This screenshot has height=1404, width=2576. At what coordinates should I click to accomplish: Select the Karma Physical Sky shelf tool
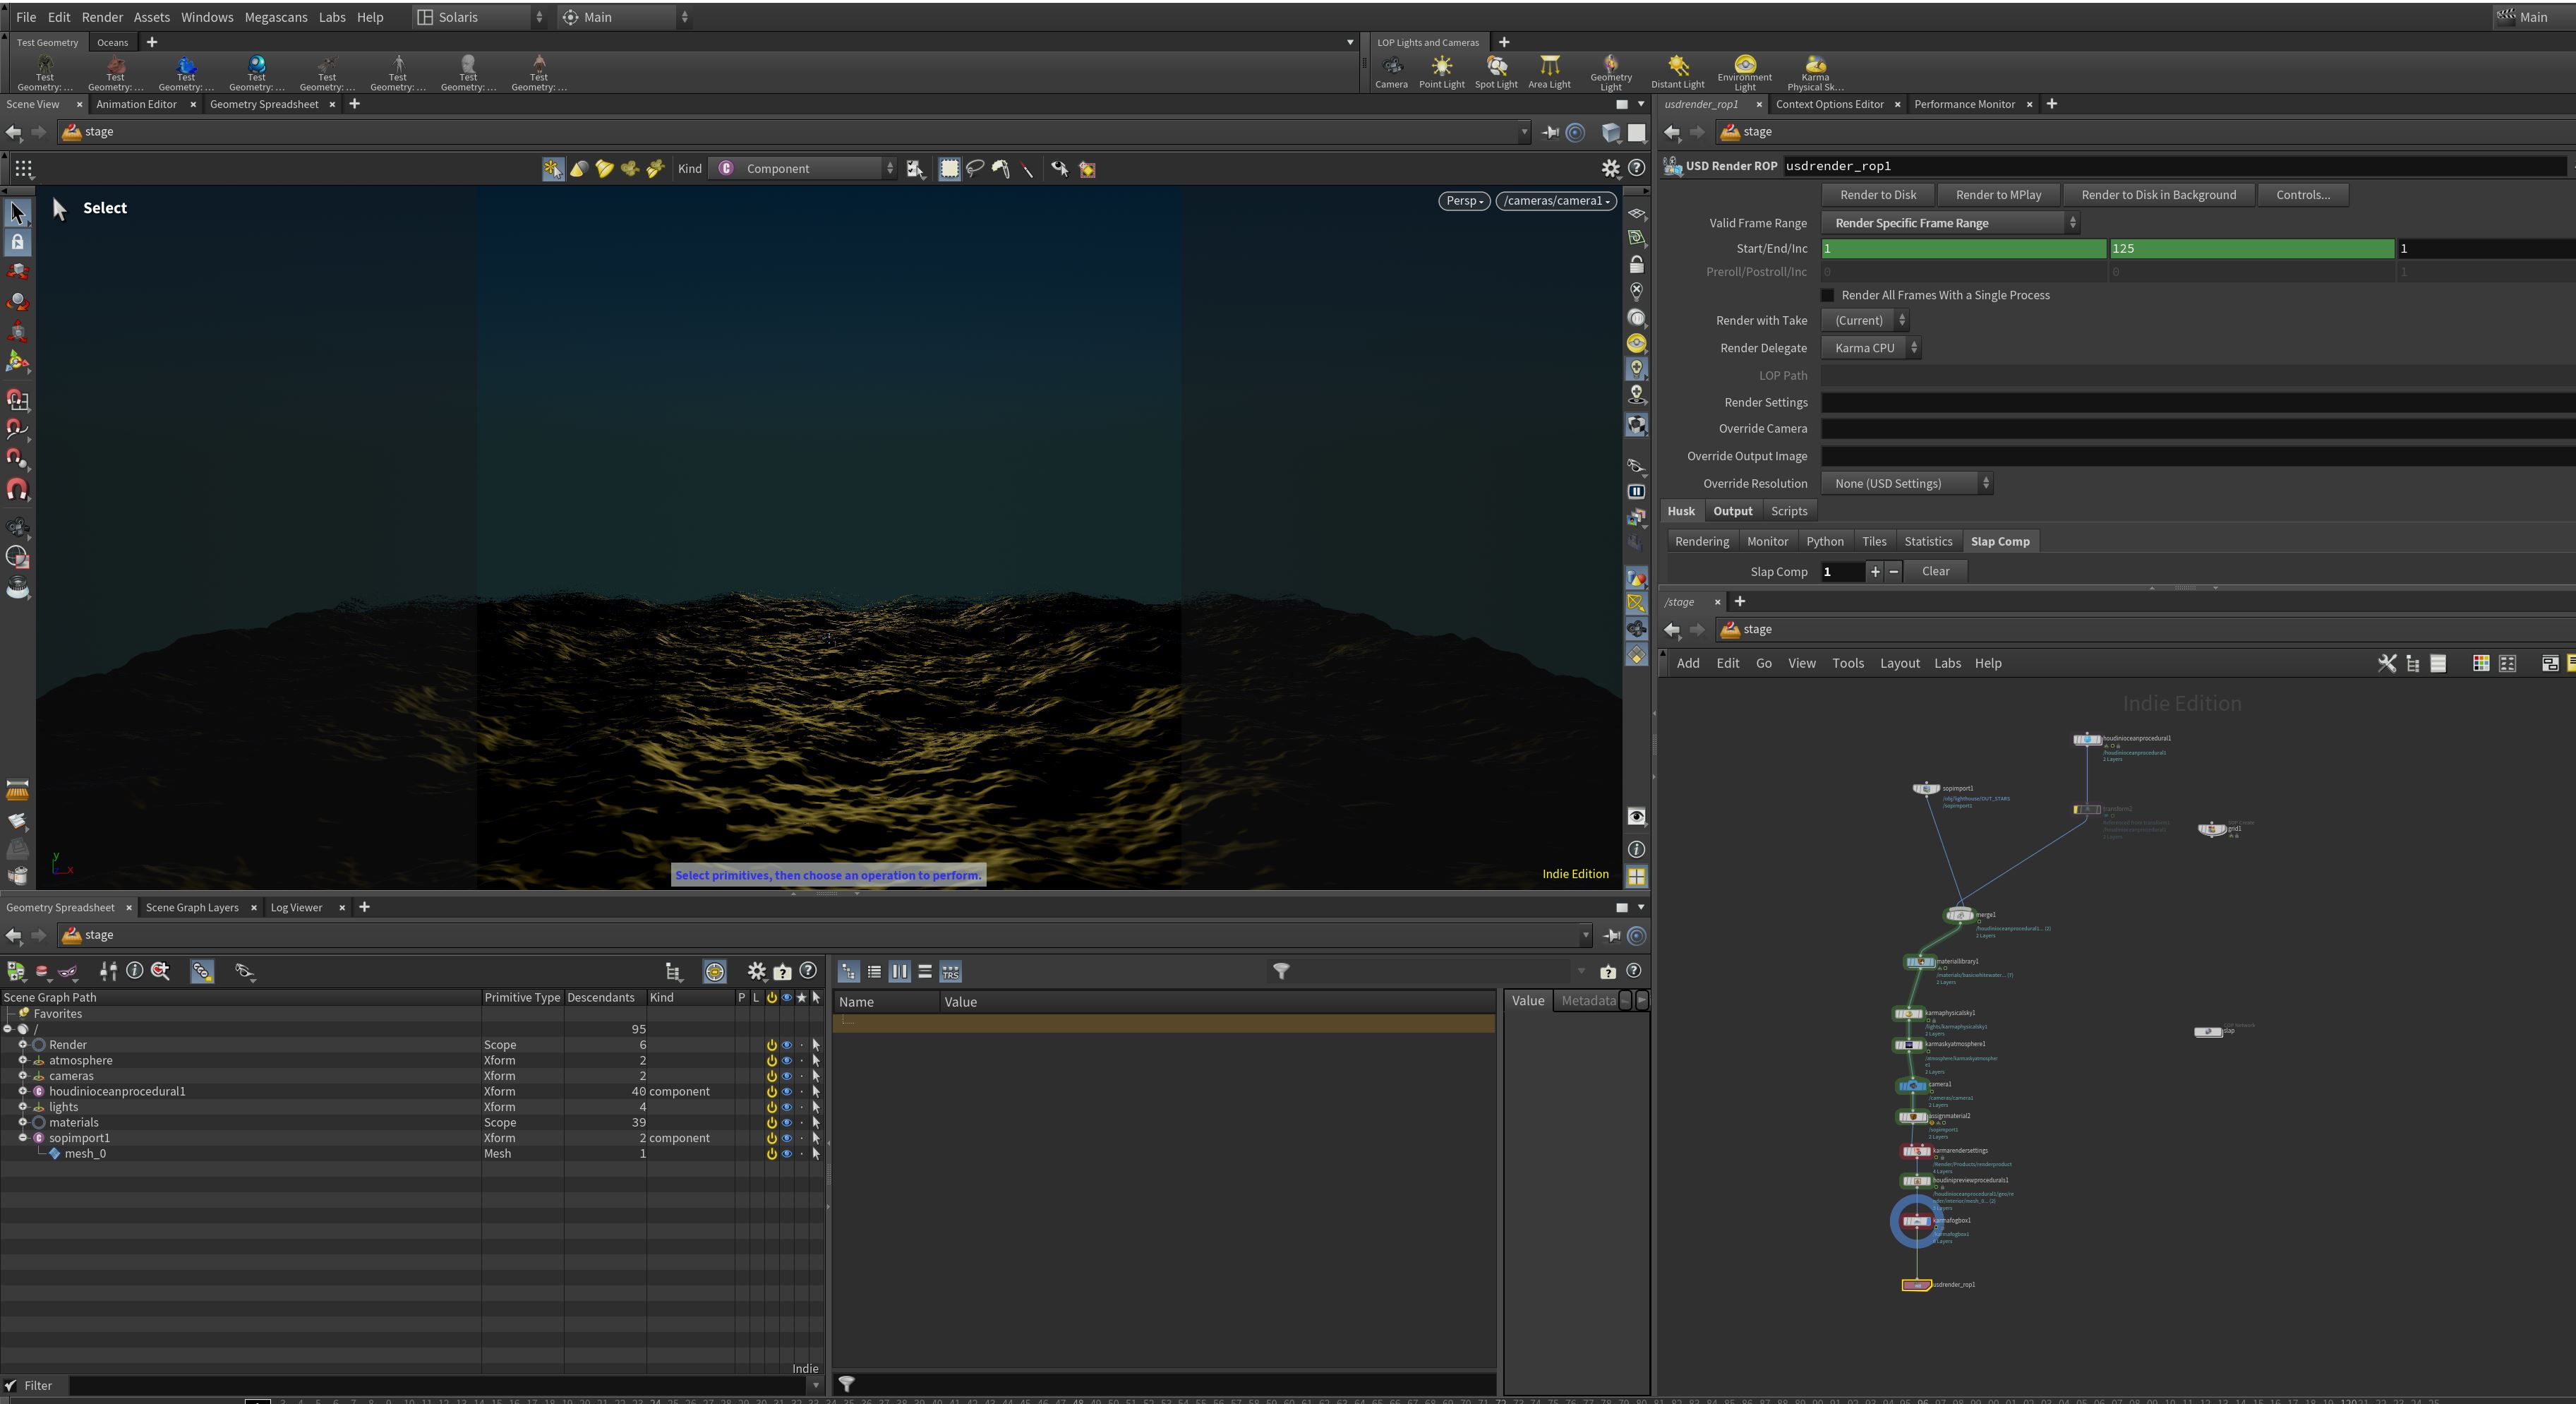1815,73
